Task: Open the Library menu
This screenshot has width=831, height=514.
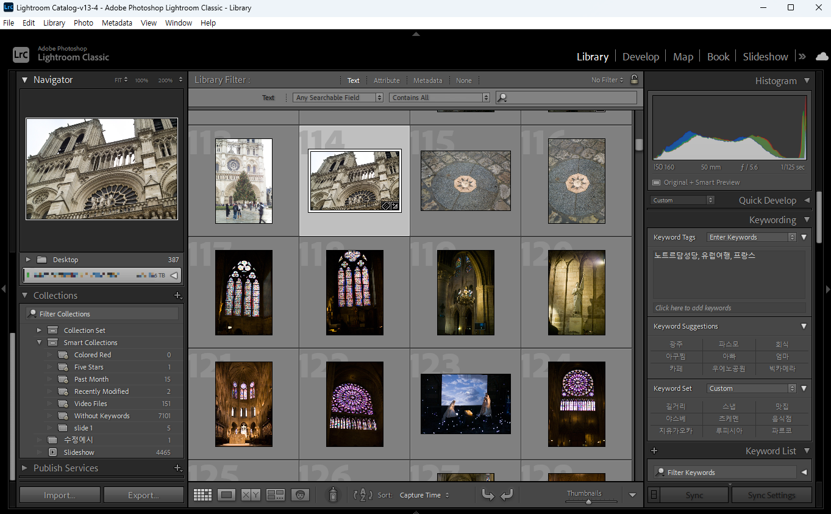Action: pos(54,23)
